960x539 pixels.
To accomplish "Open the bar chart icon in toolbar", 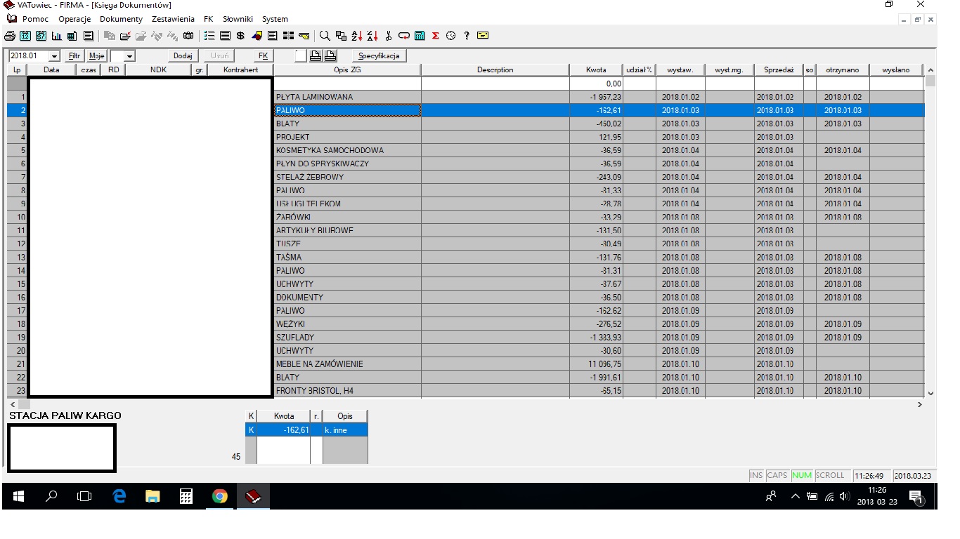I will pyautogui.click(x=56, y=36).
